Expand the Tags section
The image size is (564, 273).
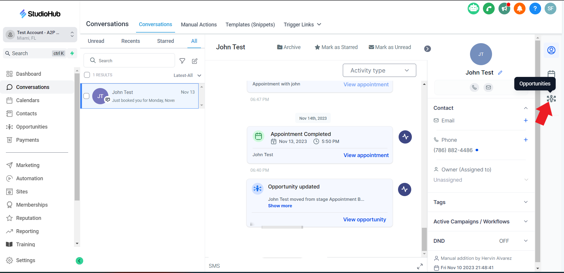point(526,202)
